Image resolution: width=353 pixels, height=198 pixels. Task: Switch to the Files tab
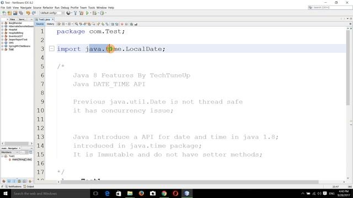click(x=12, y=20)
